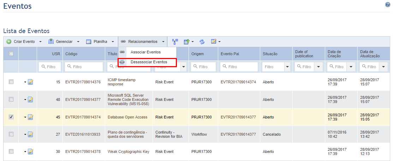The width and height of the screenshot is (393, 161).
Task: Open the Data de Criação filter dropdown
Action: (351, 67)
